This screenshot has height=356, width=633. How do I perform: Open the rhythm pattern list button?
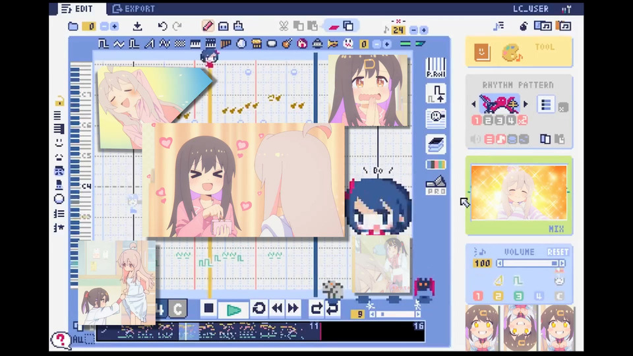tap(546, 105)
